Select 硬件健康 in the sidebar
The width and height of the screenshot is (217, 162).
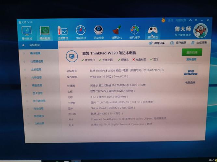(x=35, y=53)
